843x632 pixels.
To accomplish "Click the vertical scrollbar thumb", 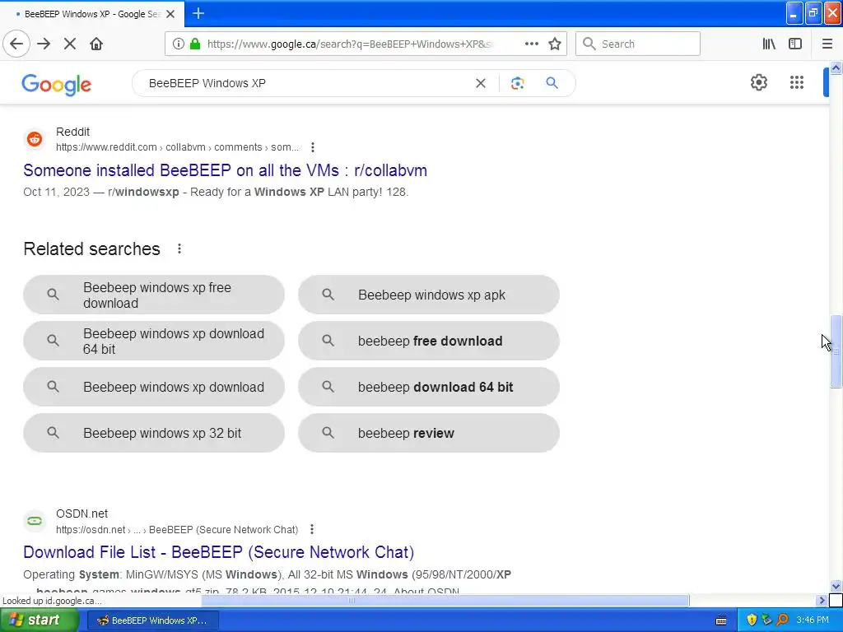I will point(836,351).
